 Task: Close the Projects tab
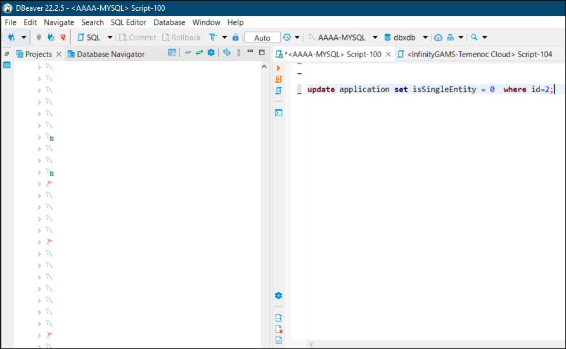tap(59, 54)
